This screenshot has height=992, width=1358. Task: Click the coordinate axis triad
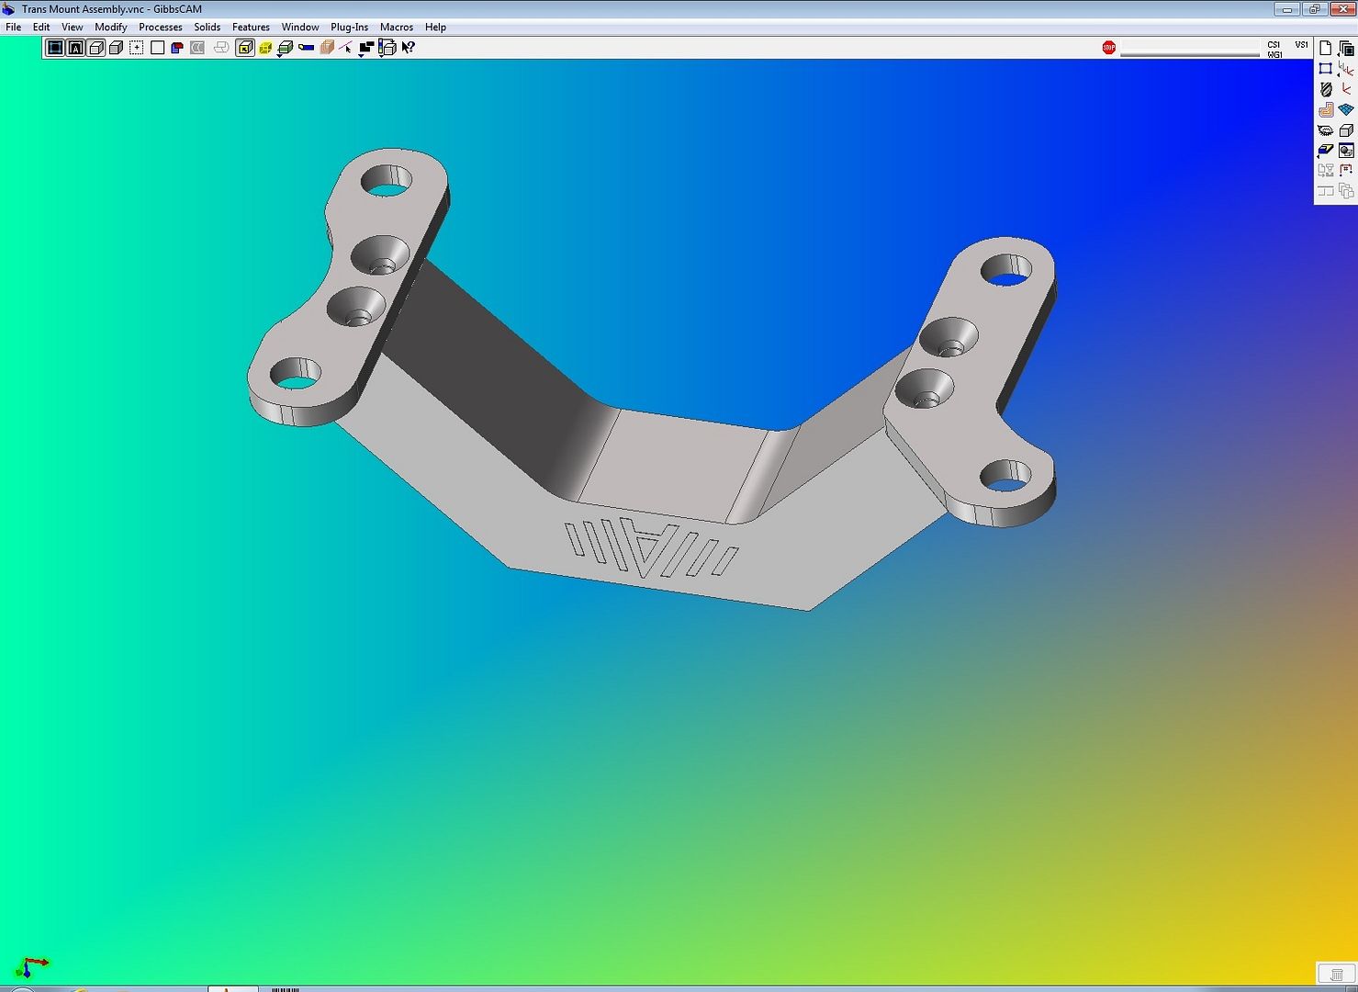click(31, 966)
